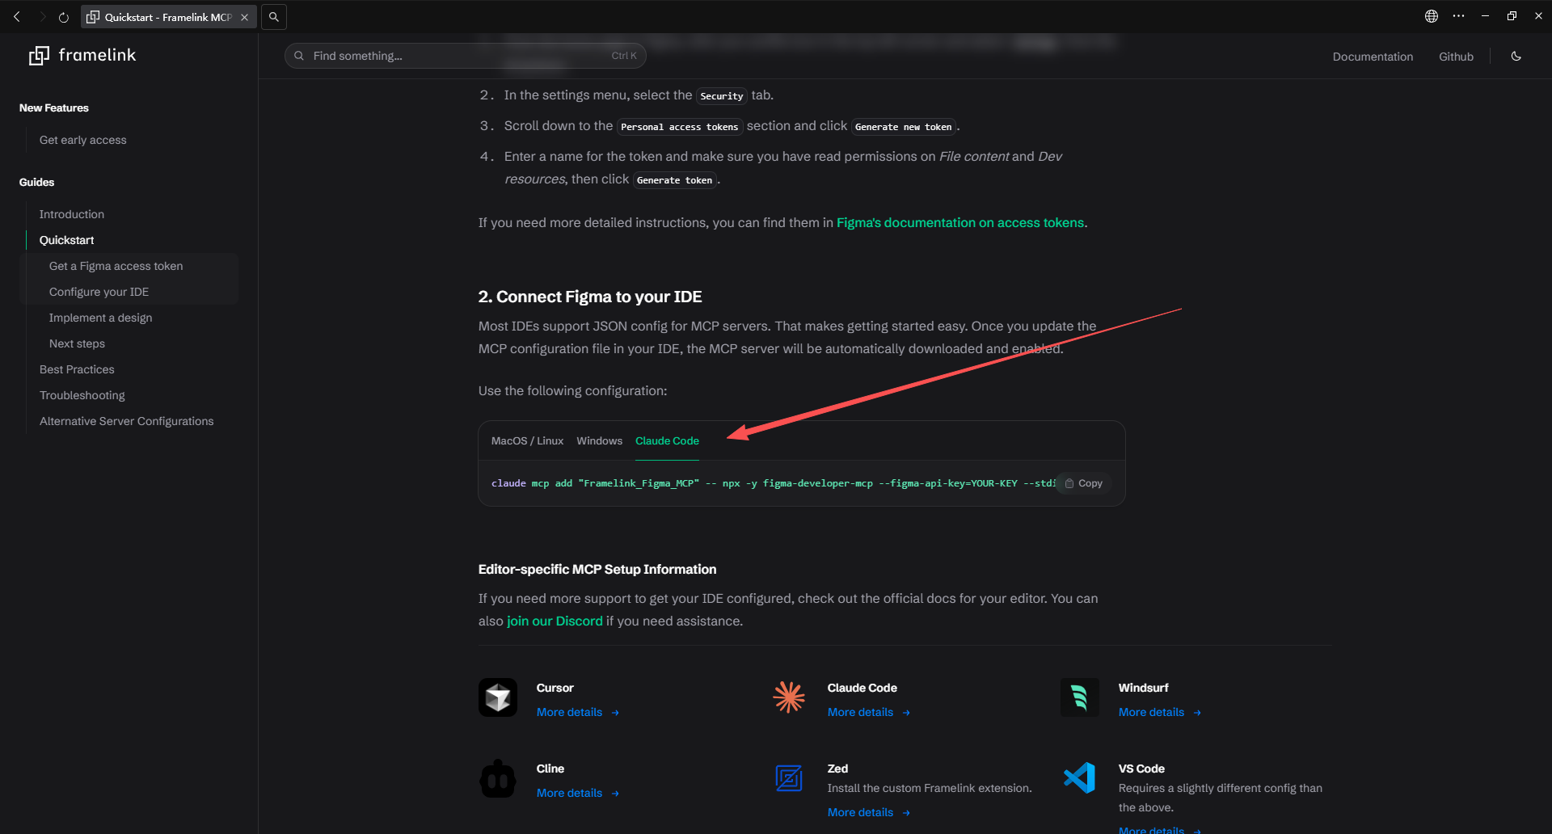Go to Get early access page

pyautogui.click(x=83, y=140)
